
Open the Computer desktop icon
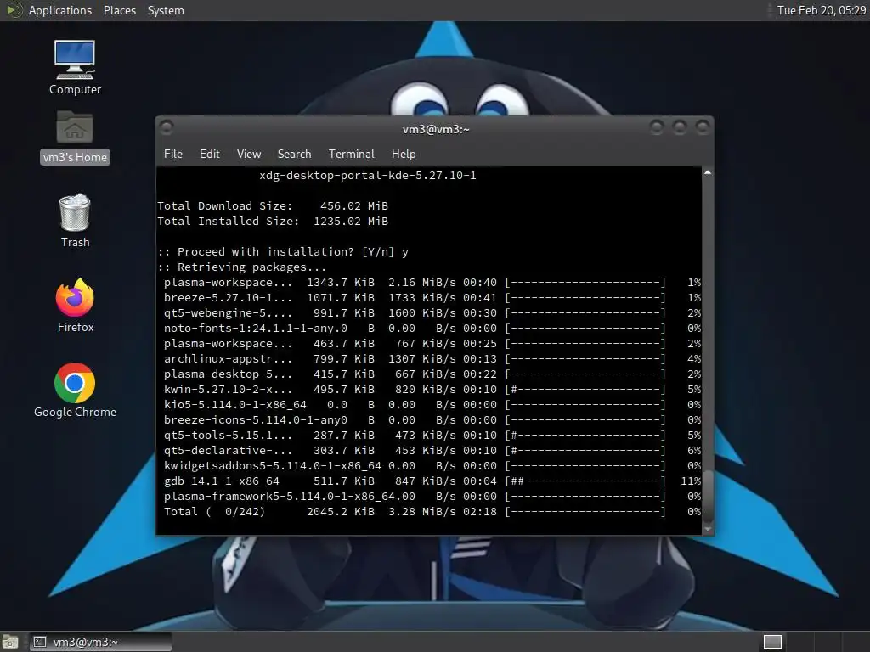(x=75, y=66)
